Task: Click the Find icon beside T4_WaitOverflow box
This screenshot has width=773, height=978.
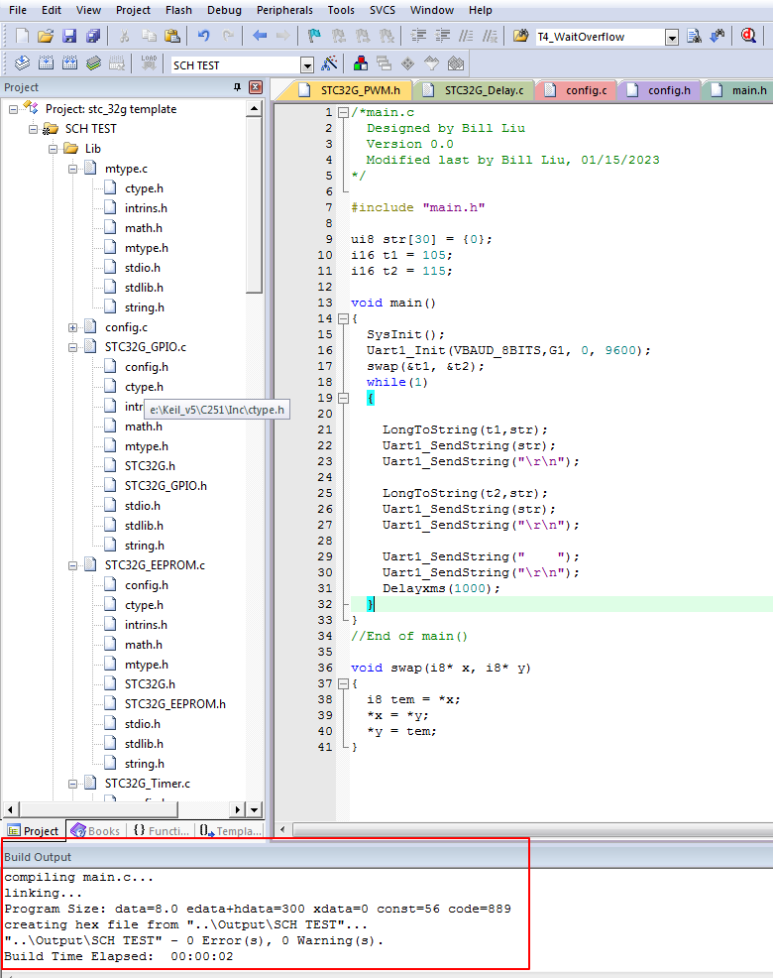Action: [x=694, y=36]
